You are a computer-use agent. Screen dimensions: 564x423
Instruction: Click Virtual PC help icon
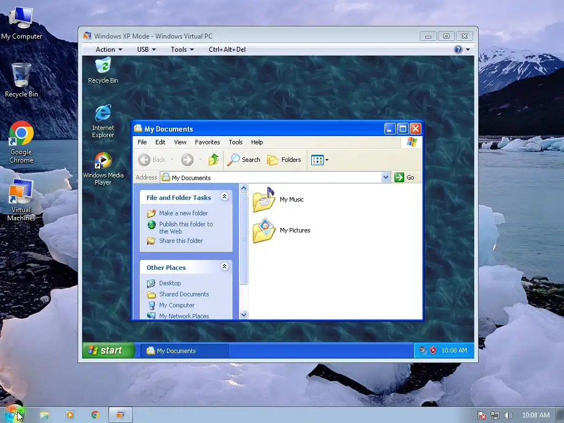click(x=458, y=49)
